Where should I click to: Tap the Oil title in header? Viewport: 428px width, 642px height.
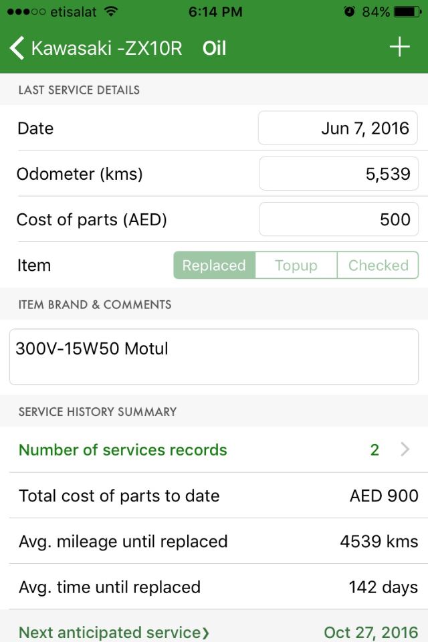coord(214,48)
